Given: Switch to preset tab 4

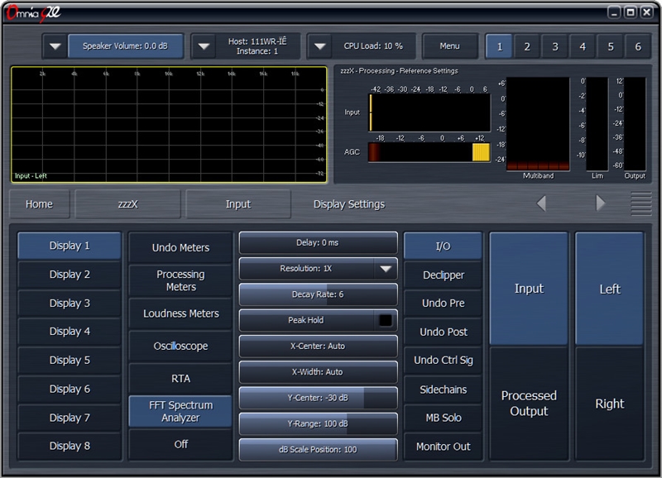Looking at the screenshot, I should pyautogui.click(x=583, y=46).
